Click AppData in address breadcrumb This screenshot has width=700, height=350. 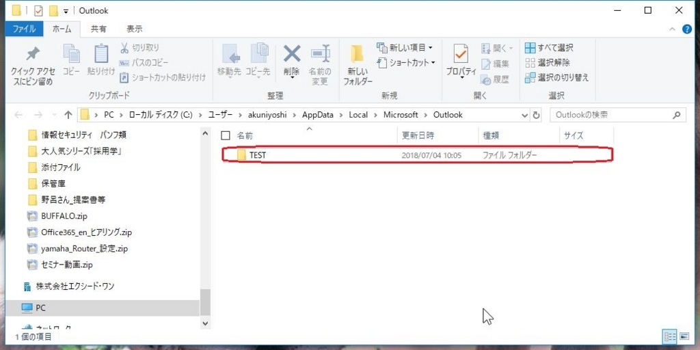pyautogui.click(x=317, y=115)
